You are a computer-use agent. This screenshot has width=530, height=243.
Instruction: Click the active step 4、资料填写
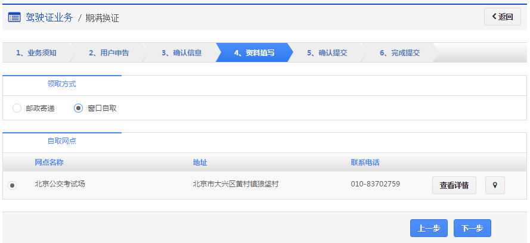[x=254, y=53]
